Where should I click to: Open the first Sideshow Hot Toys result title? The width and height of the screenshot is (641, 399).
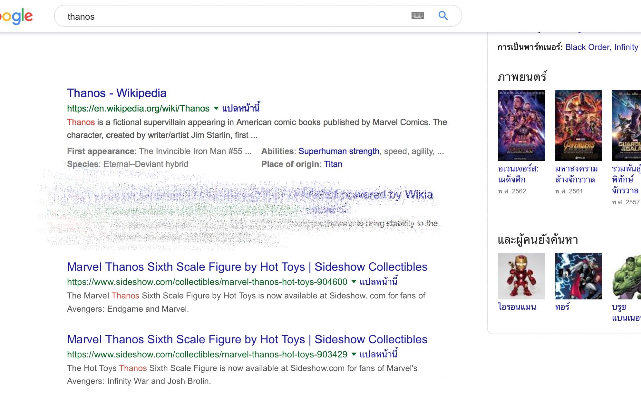point(247,267)
